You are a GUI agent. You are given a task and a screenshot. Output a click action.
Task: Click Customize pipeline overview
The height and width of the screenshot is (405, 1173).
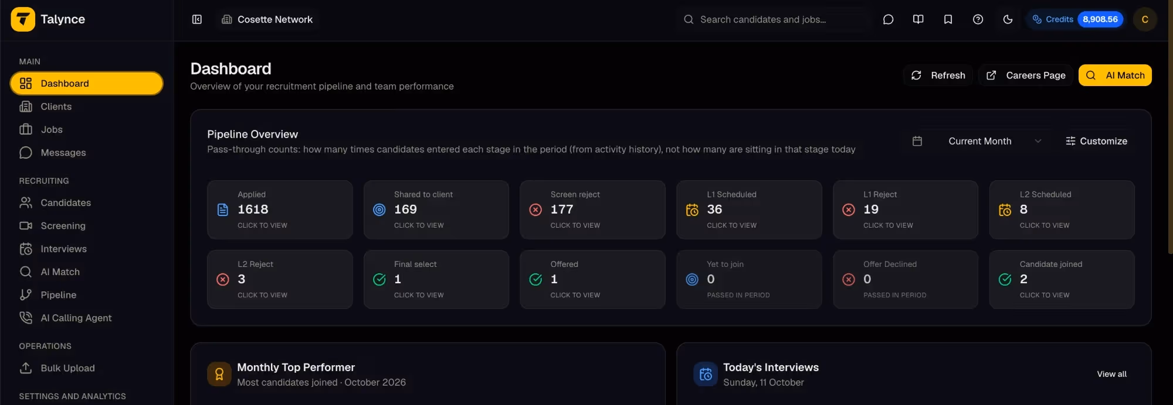[1096, 141]
